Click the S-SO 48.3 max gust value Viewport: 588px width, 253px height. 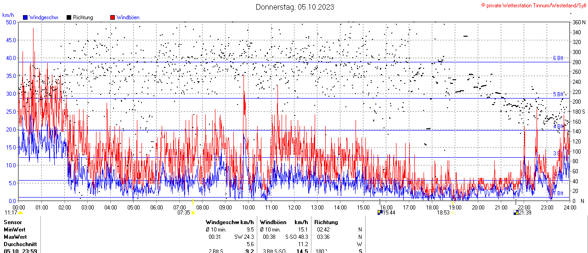click(x=296, y=237)
